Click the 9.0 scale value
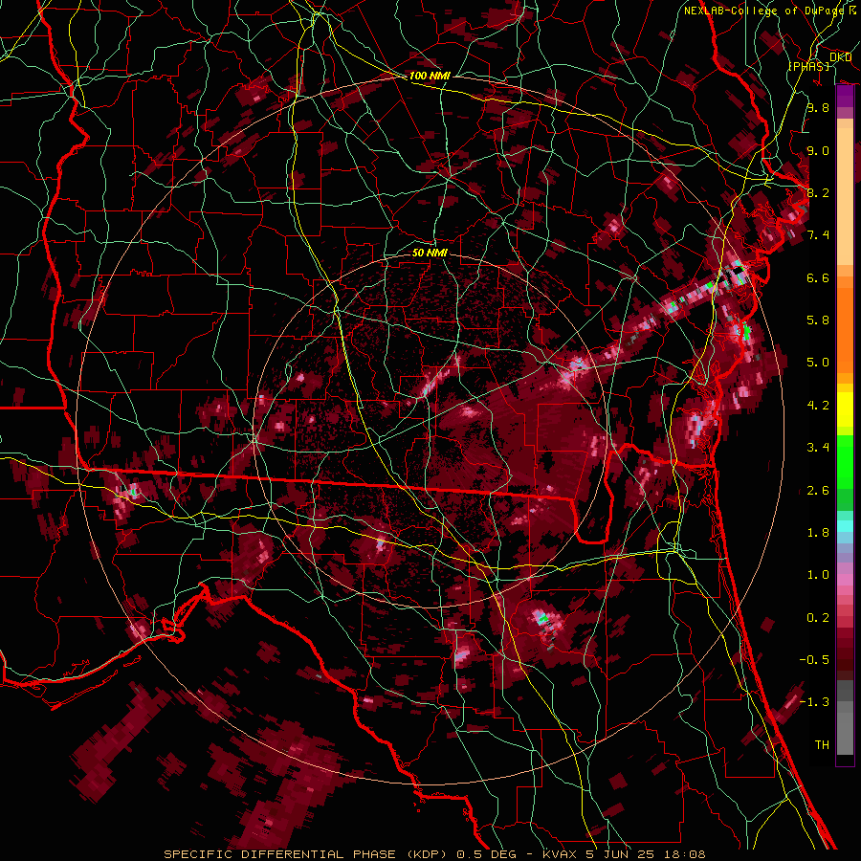 (818, 151)
